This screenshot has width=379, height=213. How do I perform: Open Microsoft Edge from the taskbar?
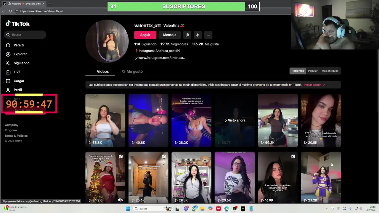click(227, 209)
